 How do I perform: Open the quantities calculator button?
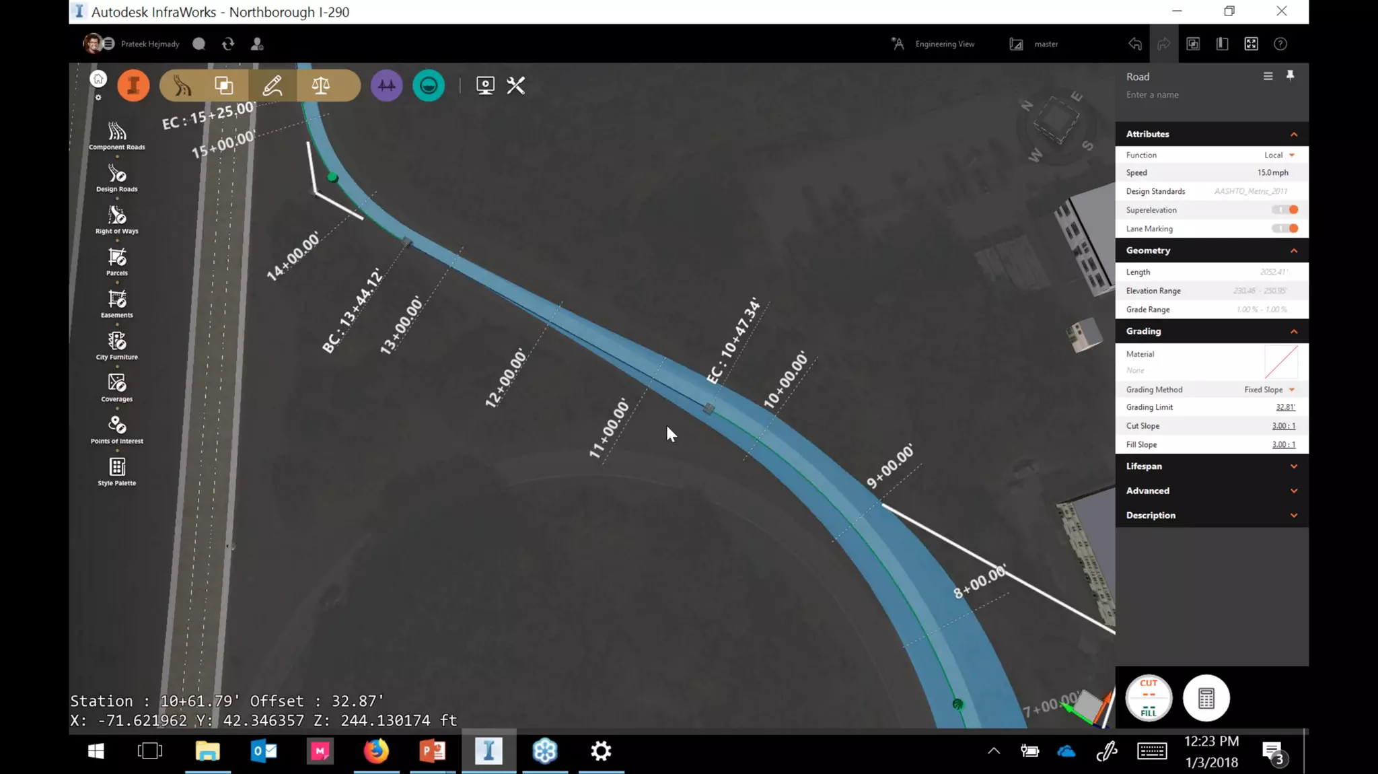click(1206, 698)
